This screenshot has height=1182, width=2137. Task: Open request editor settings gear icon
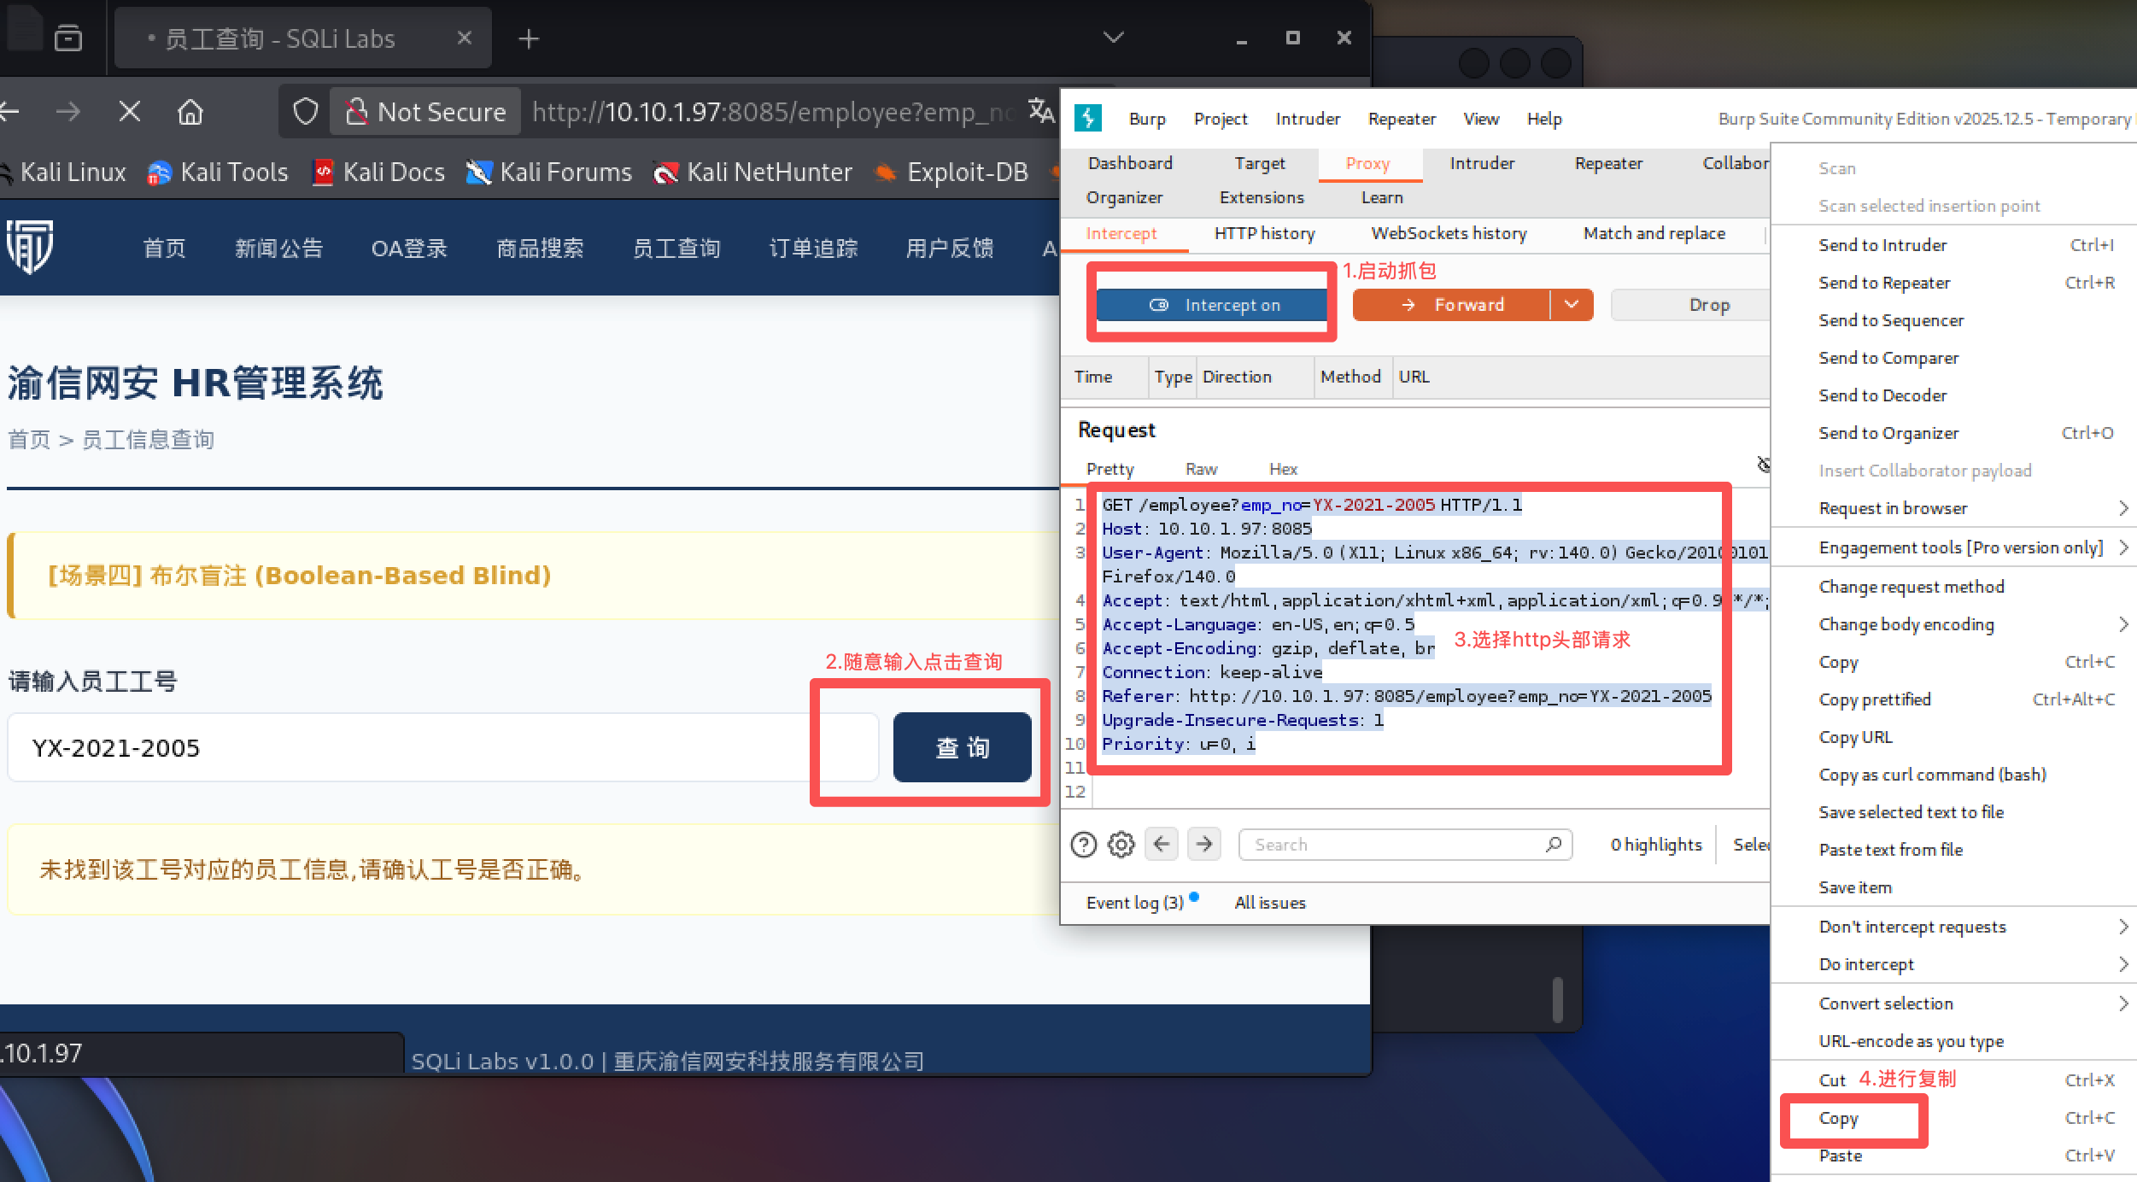[x=1121, y=845]
